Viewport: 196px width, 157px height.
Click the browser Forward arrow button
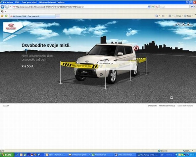tap(7, 7)
